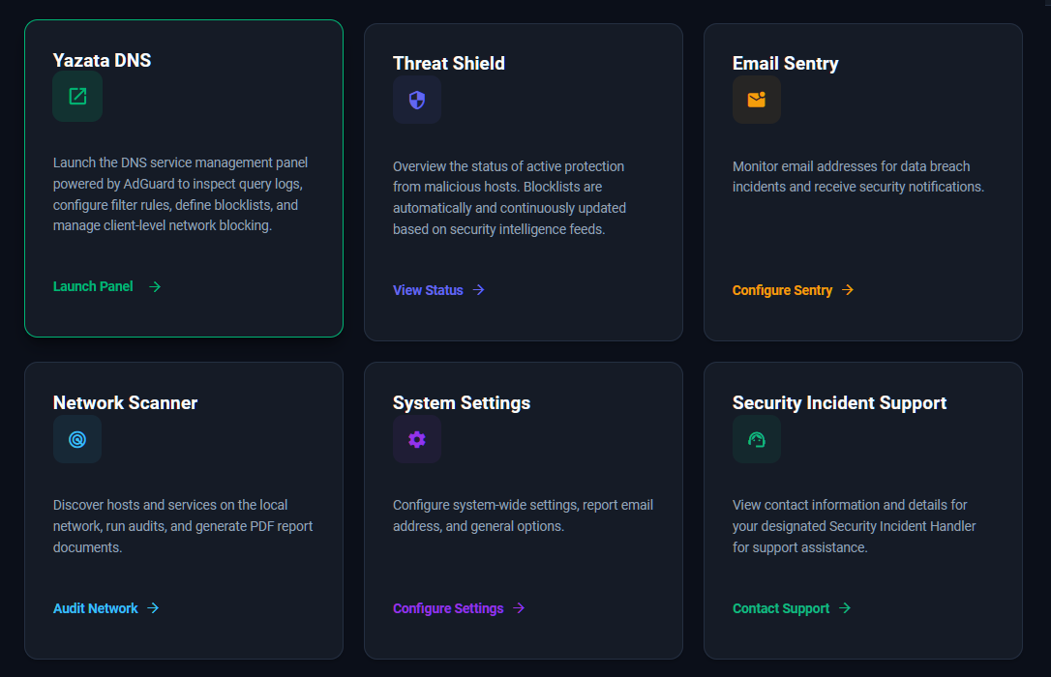Click the Network Scanner radar icon
Viewport: 1051px width, 677px height.
coord(77,439)
